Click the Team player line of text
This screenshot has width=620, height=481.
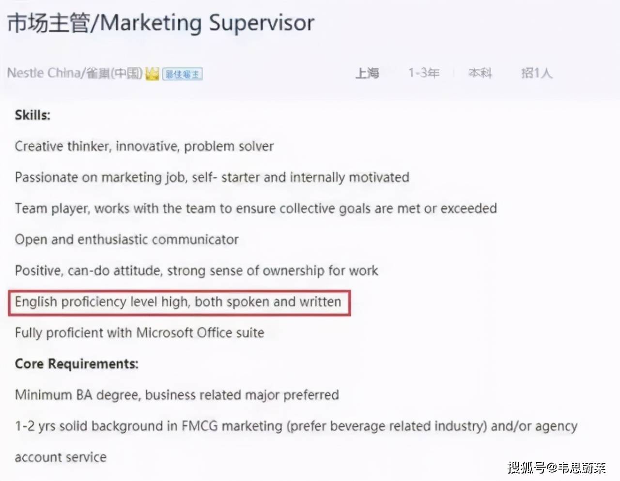[256, 209]
